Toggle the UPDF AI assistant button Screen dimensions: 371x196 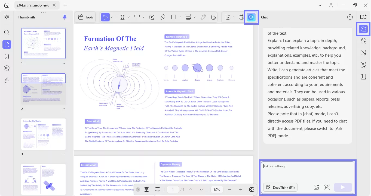pyautogui.click(x=251, y=17)
